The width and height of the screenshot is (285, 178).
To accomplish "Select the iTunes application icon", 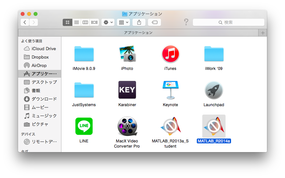I will [170, 54].
